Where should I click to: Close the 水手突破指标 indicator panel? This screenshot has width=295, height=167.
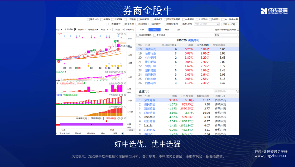[125, 72]
